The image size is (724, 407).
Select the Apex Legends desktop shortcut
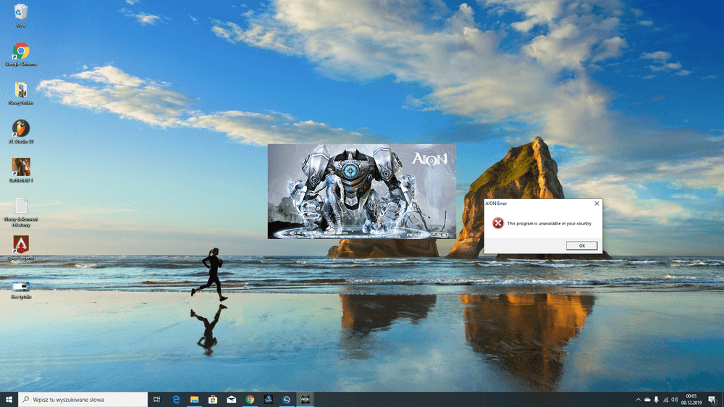tap(21, 245)
